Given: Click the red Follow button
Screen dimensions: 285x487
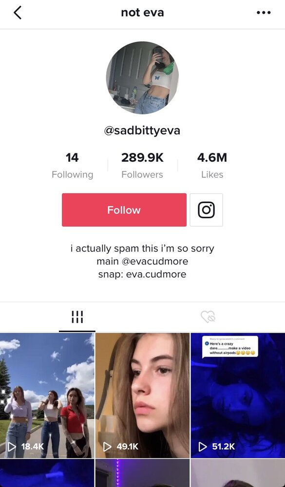Looking at the screenshot, I should pyautogui.click(x=124, y=210).
